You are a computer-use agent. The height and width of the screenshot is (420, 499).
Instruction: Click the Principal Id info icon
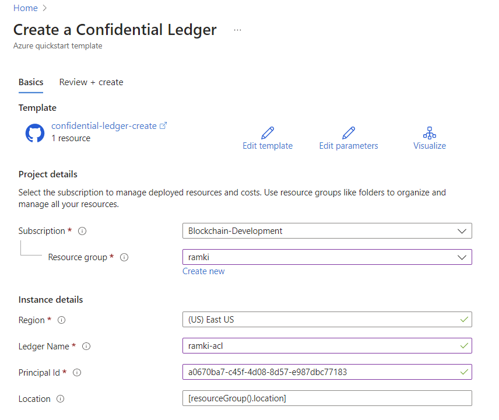[77, 373]
